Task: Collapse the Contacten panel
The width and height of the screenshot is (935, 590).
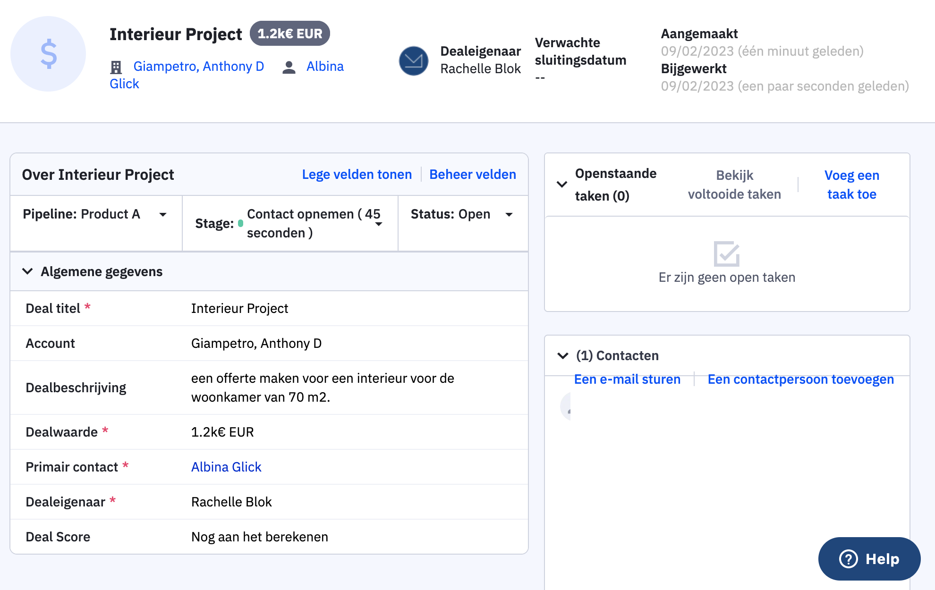Action: click(563, 355)
